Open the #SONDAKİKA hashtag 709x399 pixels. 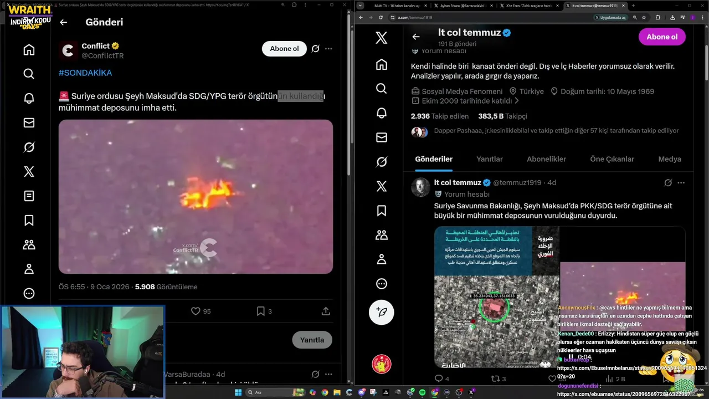pyautogui.click(x=85, y=73)
